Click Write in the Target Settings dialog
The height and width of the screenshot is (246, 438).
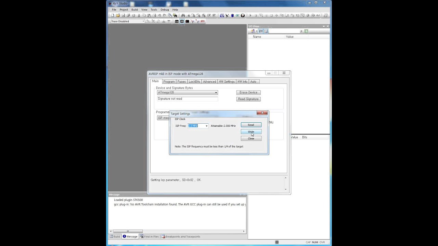(251, 132)
